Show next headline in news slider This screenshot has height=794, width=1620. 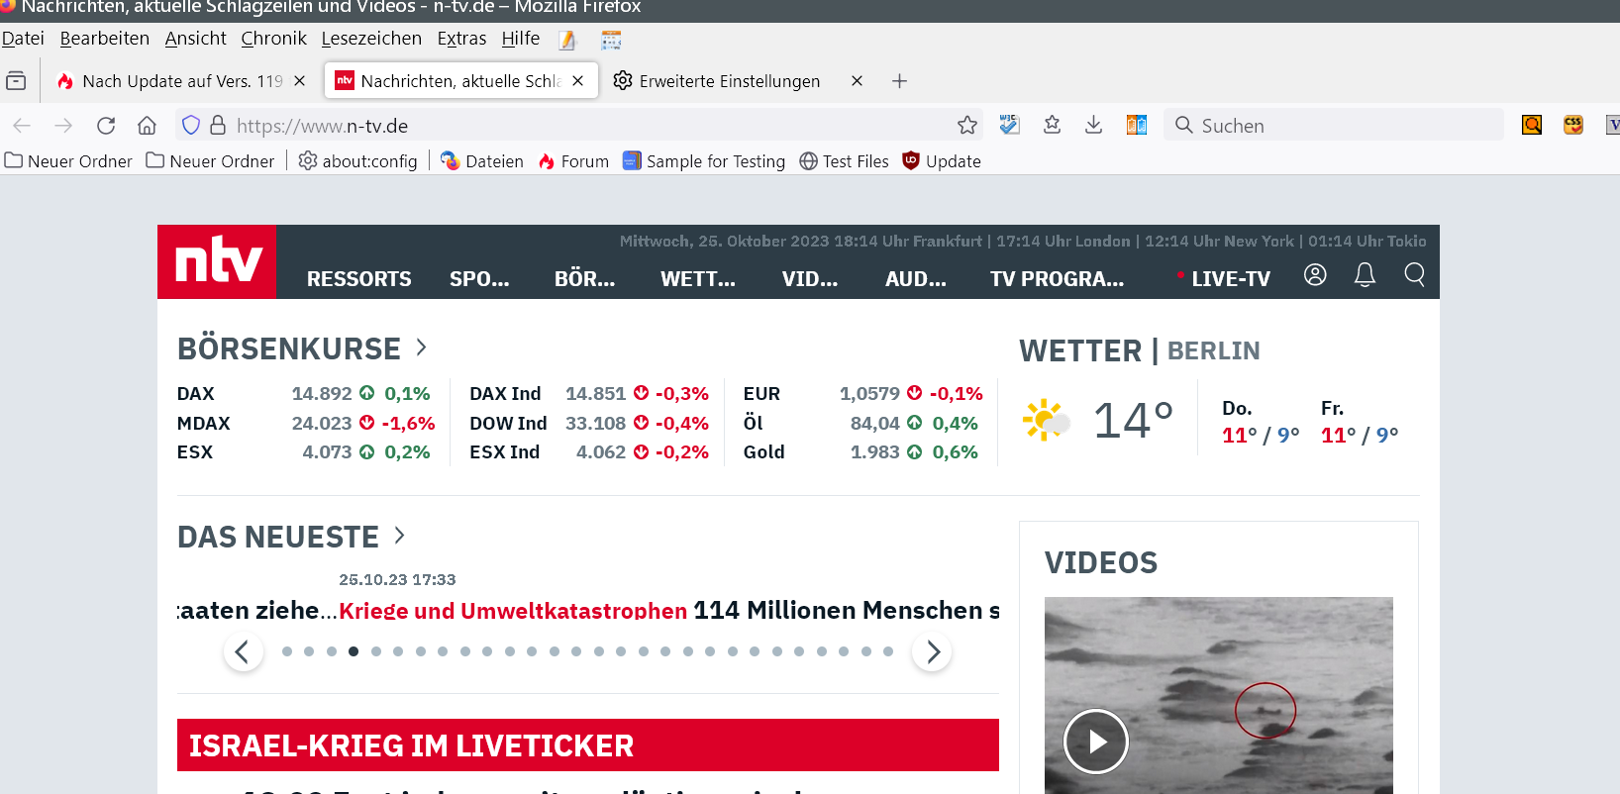pyautogui.click(x=932, y=651)
